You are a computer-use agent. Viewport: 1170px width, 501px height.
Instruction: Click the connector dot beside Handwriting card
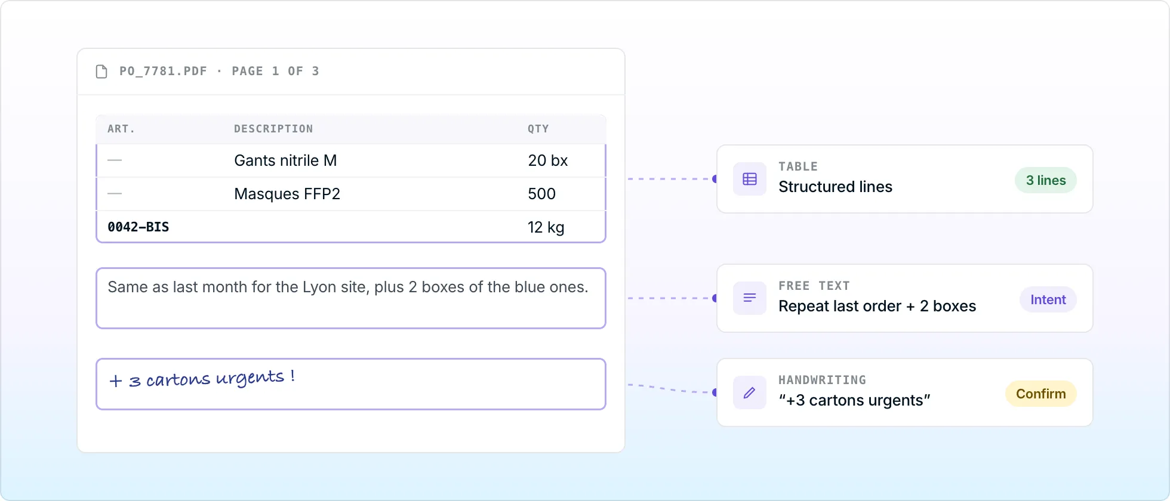pos(715,392)
